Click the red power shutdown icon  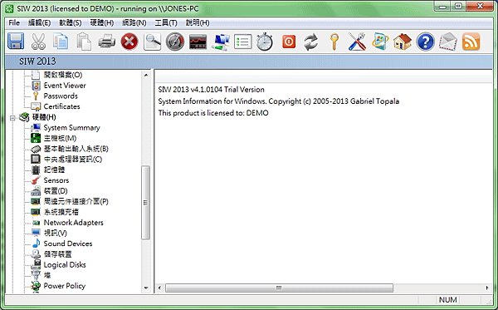289,42
